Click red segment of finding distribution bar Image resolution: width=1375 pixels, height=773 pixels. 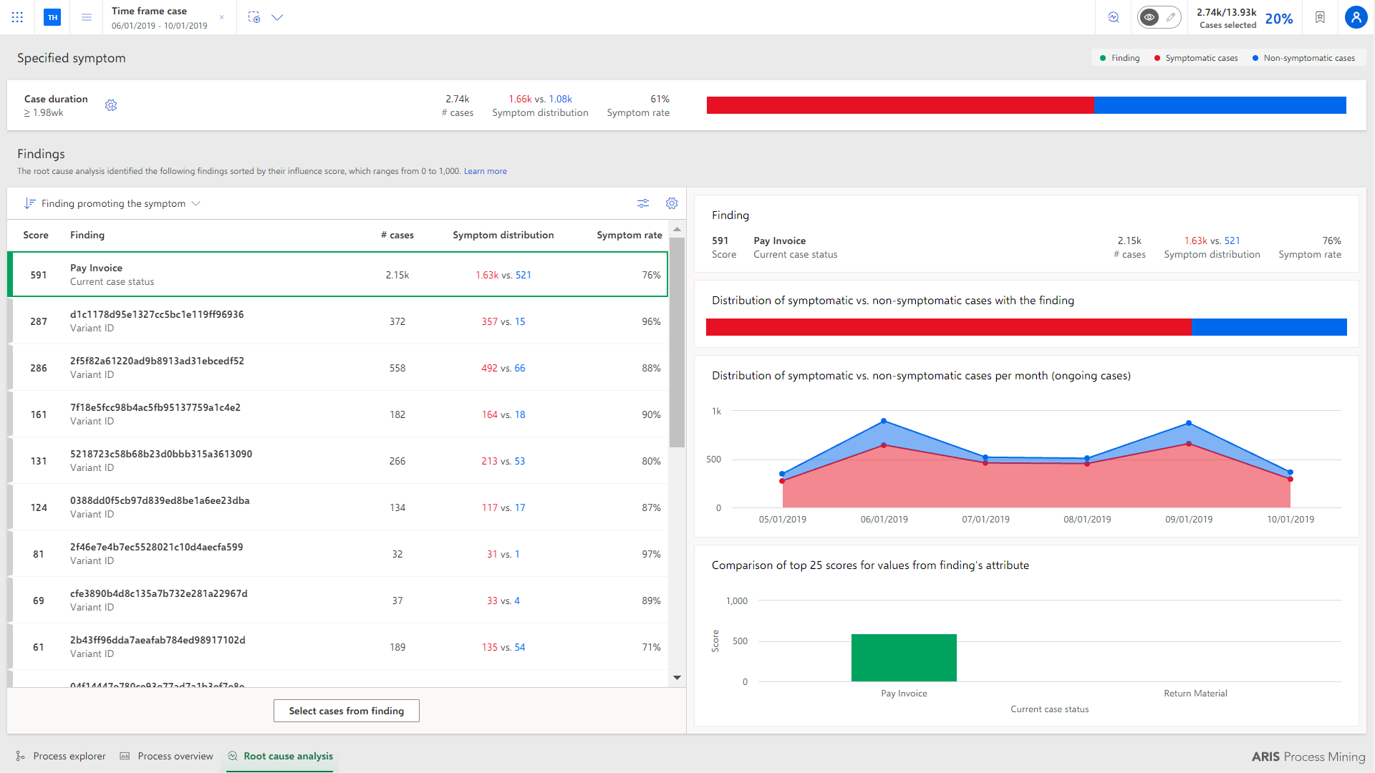948,327
